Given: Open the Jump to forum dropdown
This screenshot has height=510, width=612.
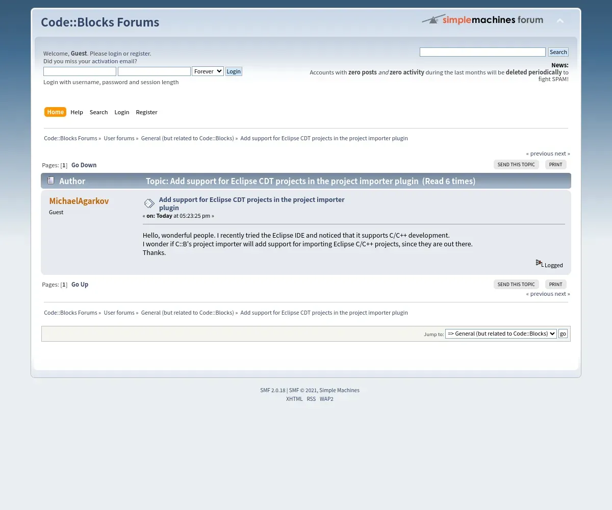Looking at the screenshot, I should pos(501,334).
